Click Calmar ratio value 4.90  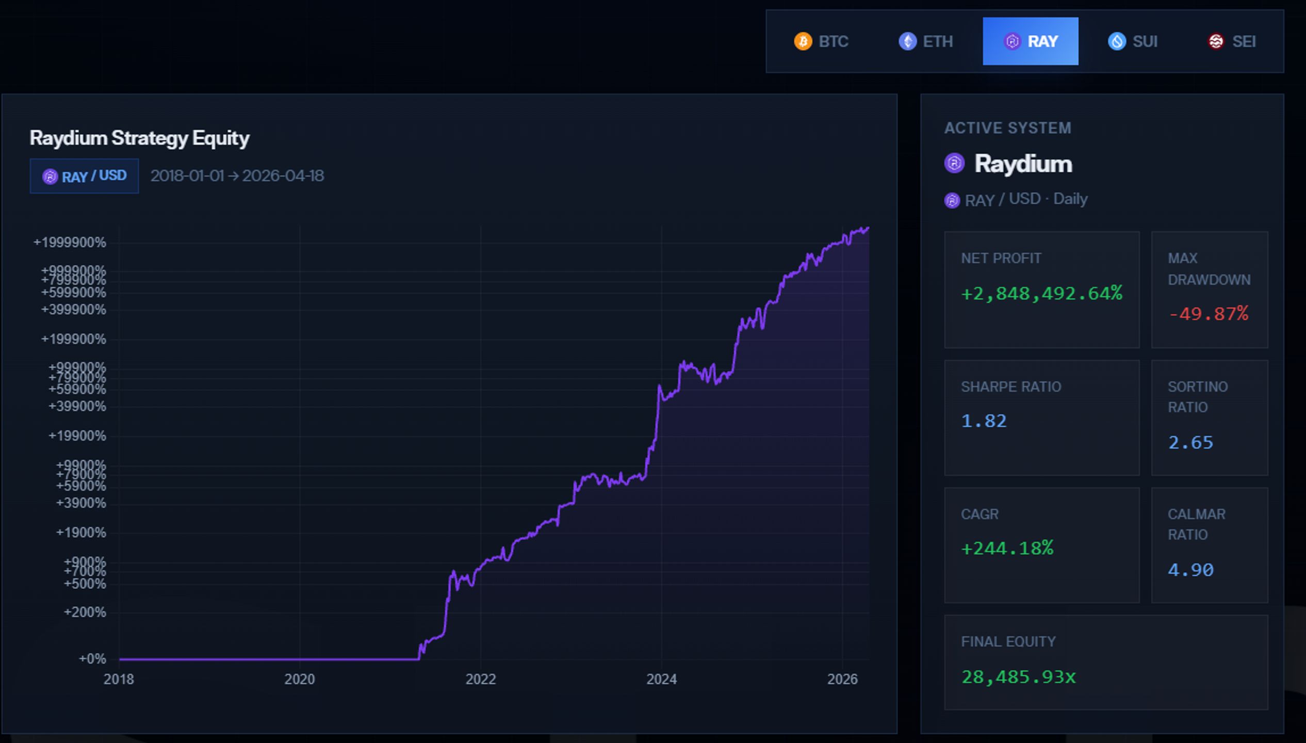[x=1190, y=570]
